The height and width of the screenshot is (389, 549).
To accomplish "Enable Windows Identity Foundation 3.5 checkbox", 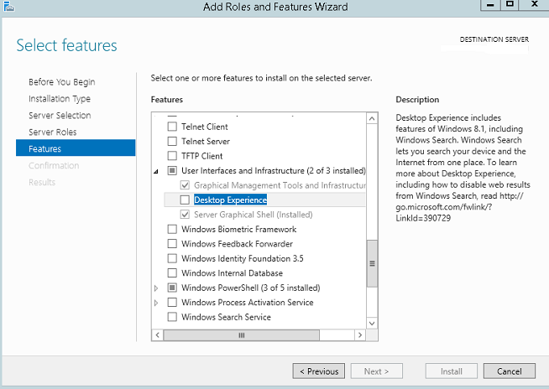I will tap(172, 258).
